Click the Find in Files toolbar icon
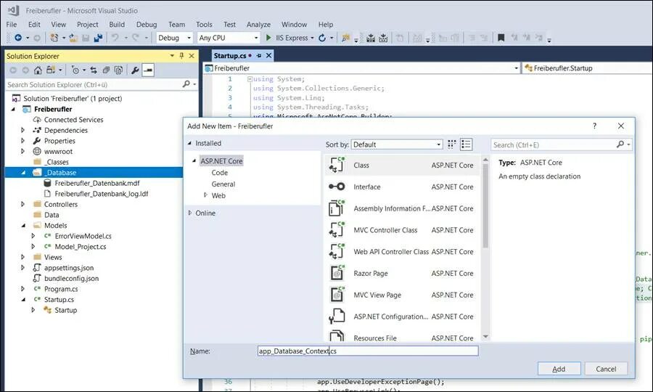Screen dimensions: 653x392 tap(345, 38)
